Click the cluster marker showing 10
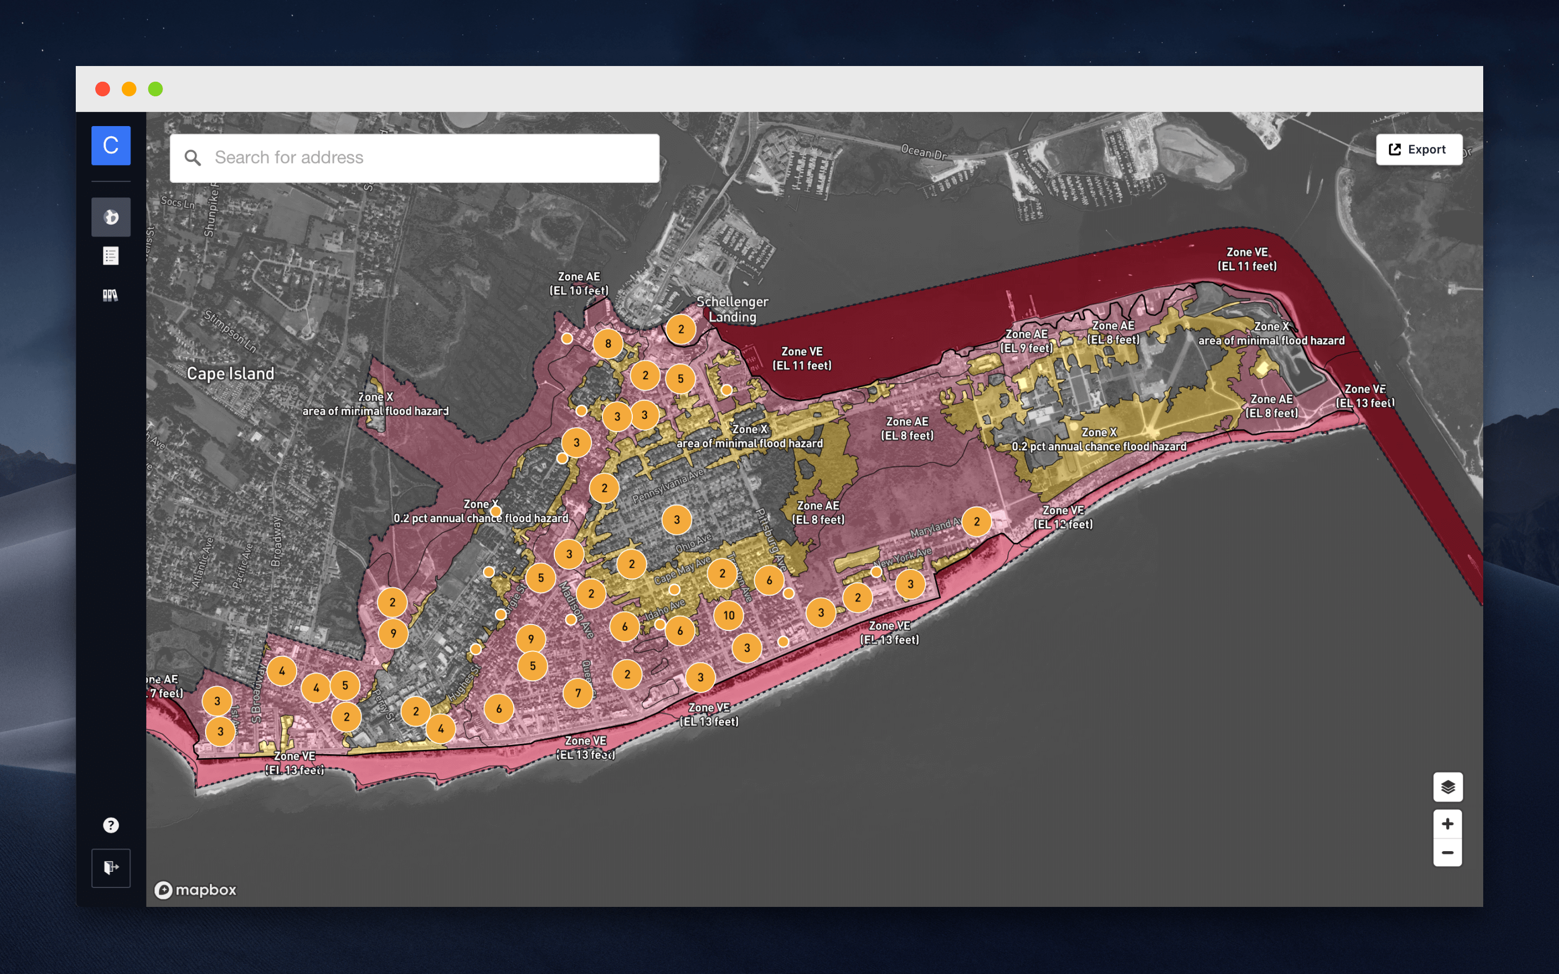 point(729,615)
